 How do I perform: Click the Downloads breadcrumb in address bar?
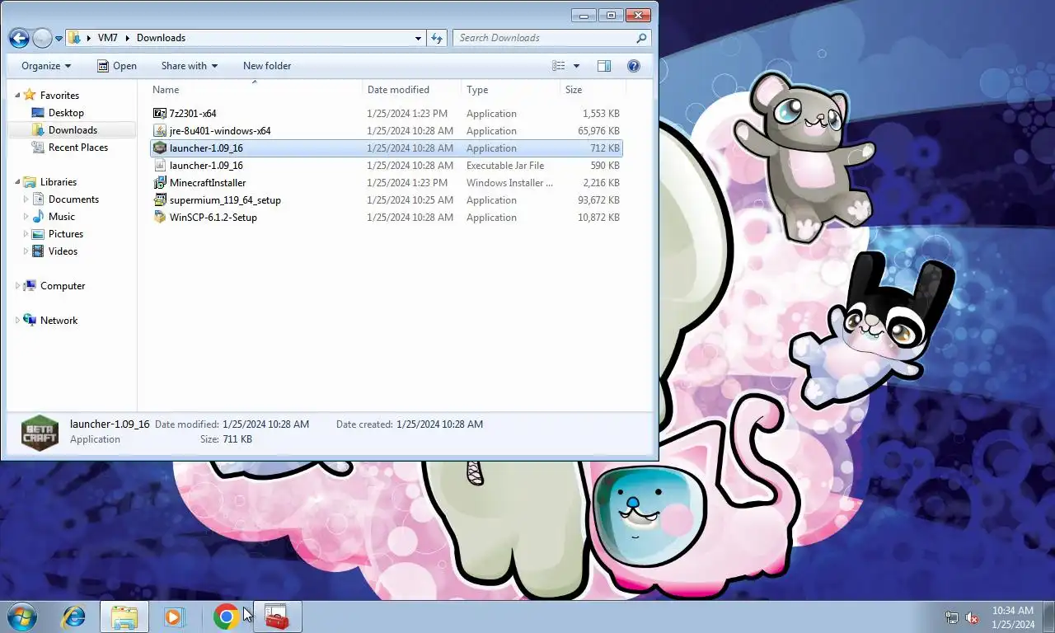click(x=161, y=38)
